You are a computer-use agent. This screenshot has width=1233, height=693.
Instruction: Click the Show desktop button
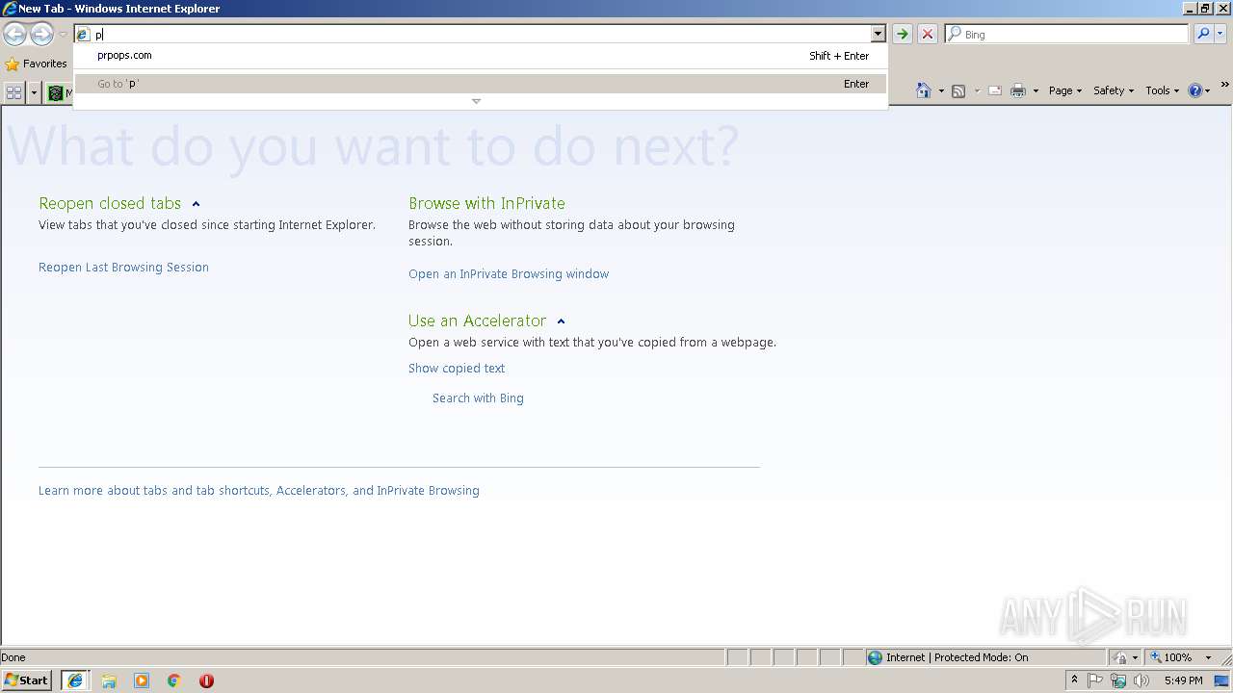1223,680
